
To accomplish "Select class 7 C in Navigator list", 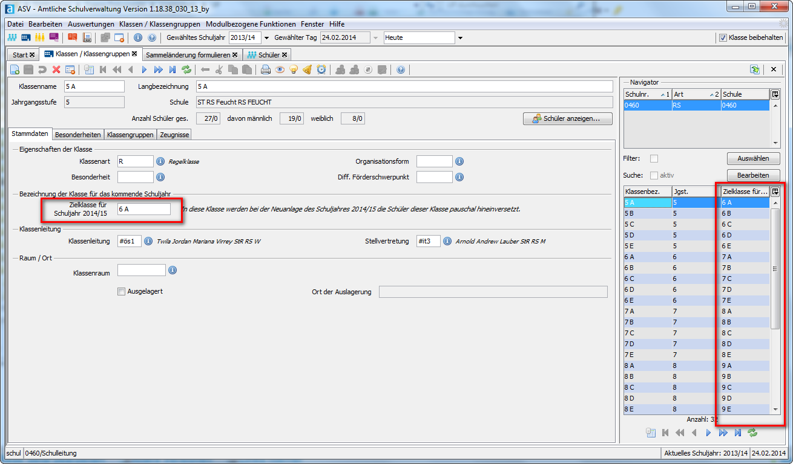I will click(x=697, y=333).
